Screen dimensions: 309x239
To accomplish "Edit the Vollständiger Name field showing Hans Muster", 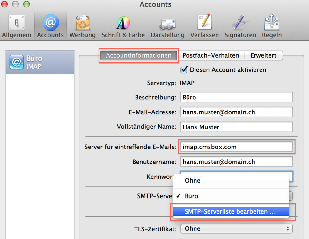I will pyautogui.click(x=236, y=127).
